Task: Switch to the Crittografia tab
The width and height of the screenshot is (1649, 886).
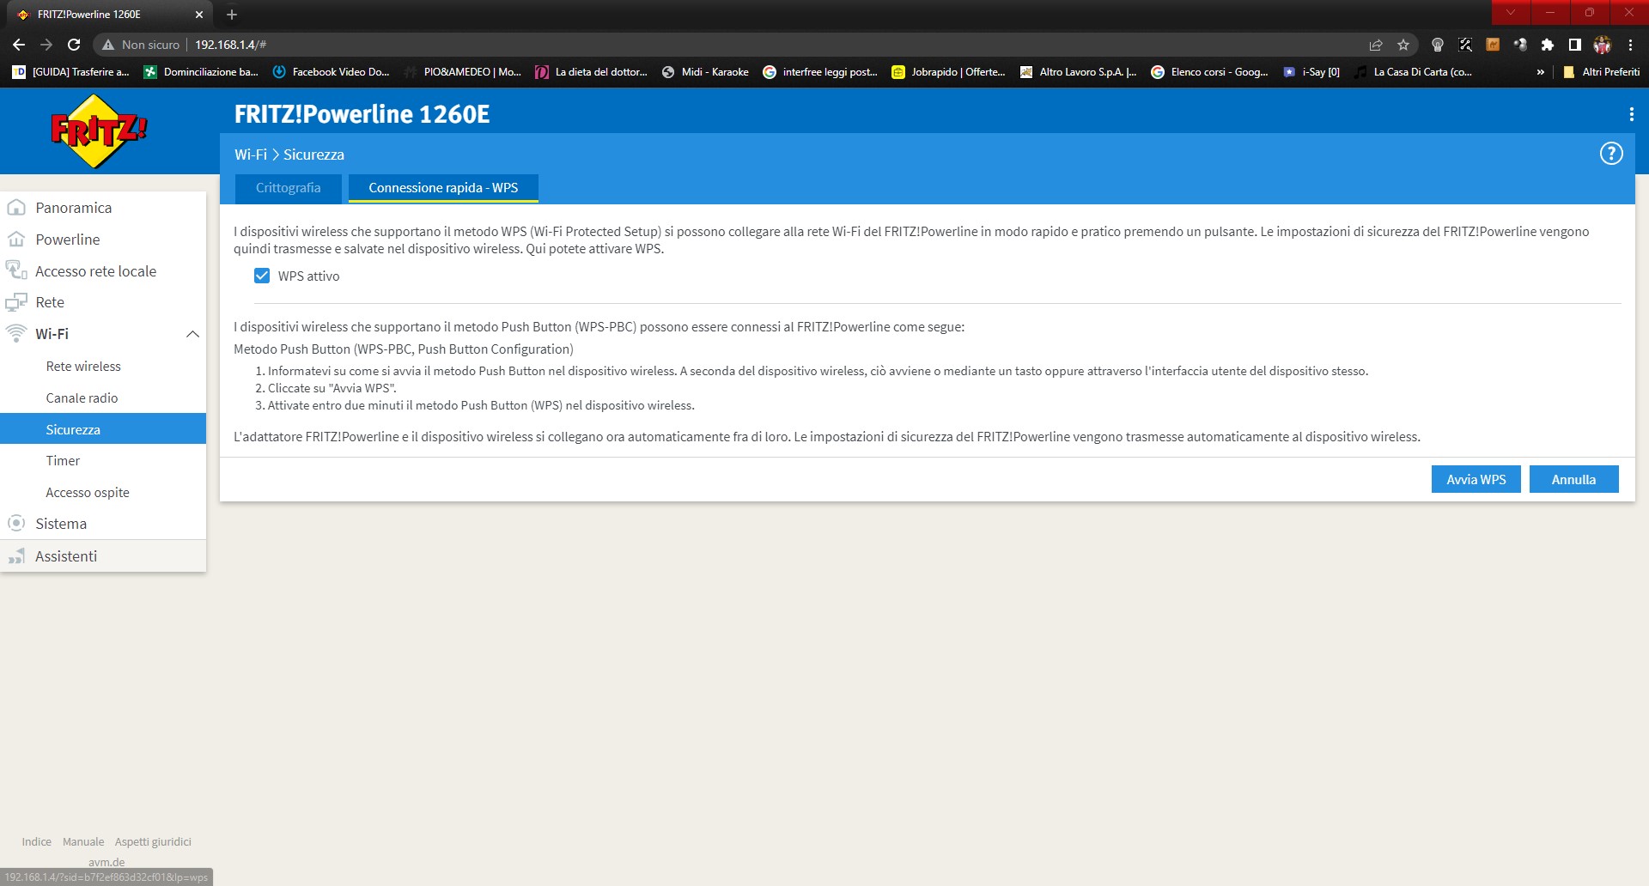Action: point(289,188)
